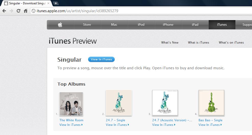The width and height of the screenshot is (252, 135).
Task: Click The White Room album cover
Action: (x=71, y=104)
